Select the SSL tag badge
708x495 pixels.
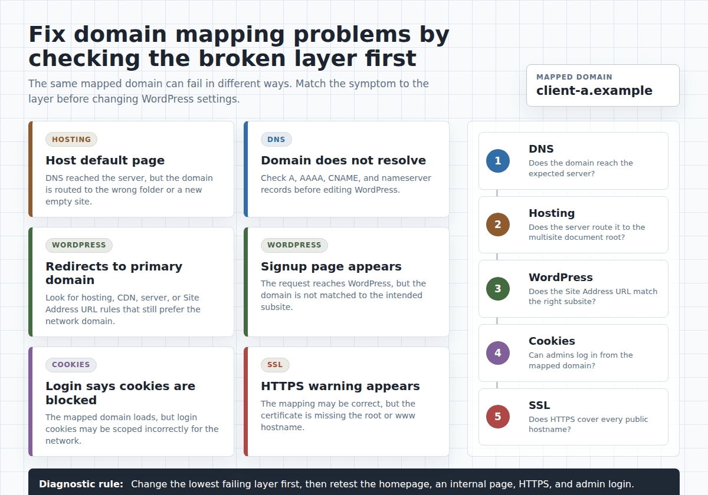275,365
